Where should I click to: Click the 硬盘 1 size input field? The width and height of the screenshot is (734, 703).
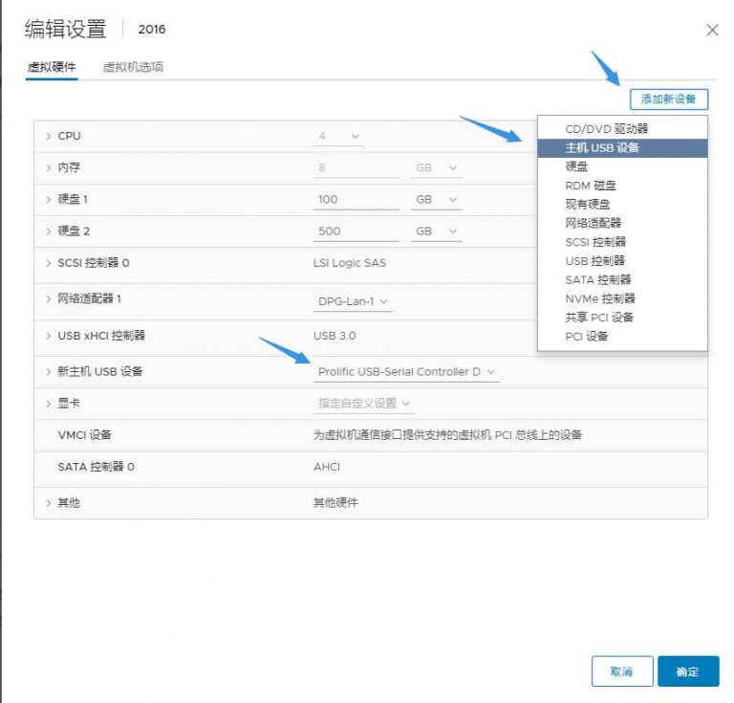pyautogui.click(x=356, y=200)
